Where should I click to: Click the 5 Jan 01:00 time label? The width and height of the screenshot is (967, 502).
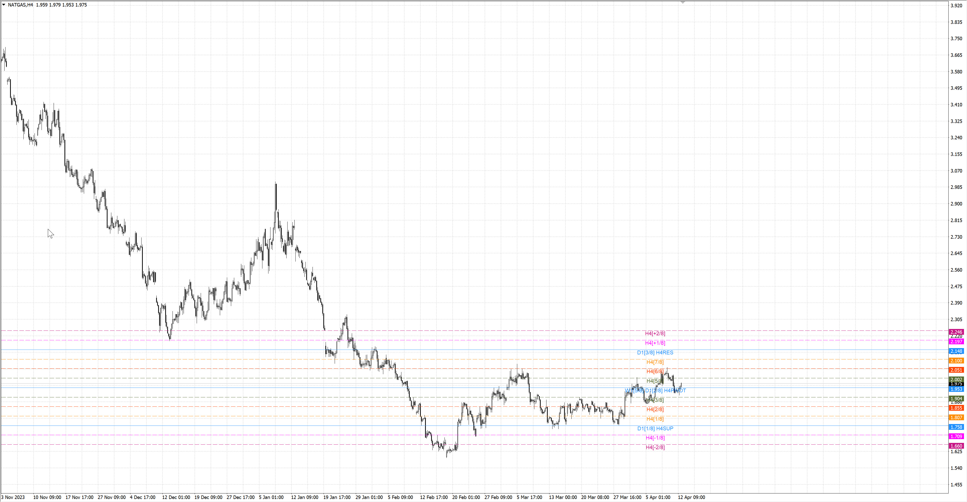coord(271,497)
